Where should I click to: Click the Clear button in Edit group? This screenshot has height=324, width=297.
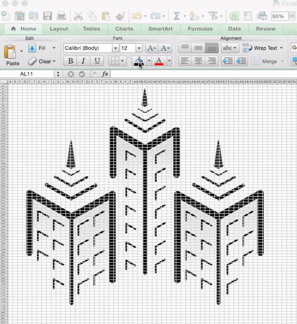pyautogui.click(x=42, y=61)
